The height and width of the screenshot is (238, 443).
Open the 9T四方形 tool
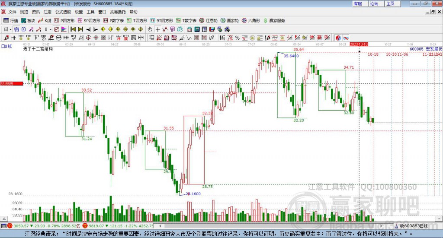pos(162,21)
